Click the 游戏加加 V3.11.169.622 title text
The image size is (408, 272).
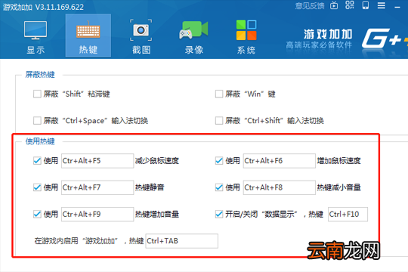tap(43, 7)
